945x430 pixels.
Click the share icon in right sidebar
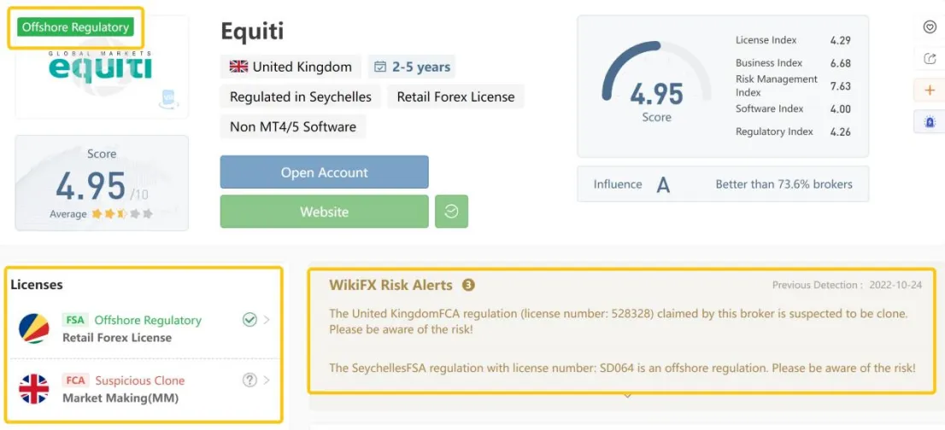coord(930,58)
